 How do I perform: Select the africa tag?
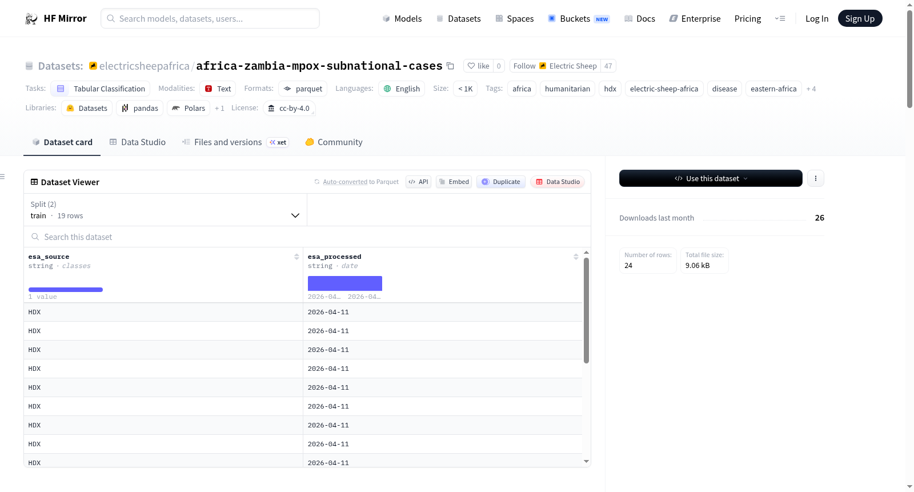click(522, 89)
